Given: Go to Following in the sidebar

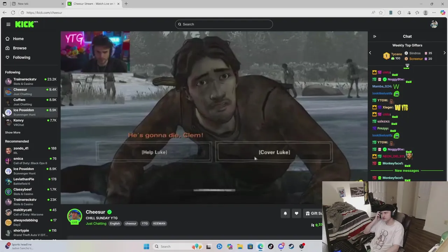Looking at the screenshot, I should pyautogui.click(x=21, y=57).
